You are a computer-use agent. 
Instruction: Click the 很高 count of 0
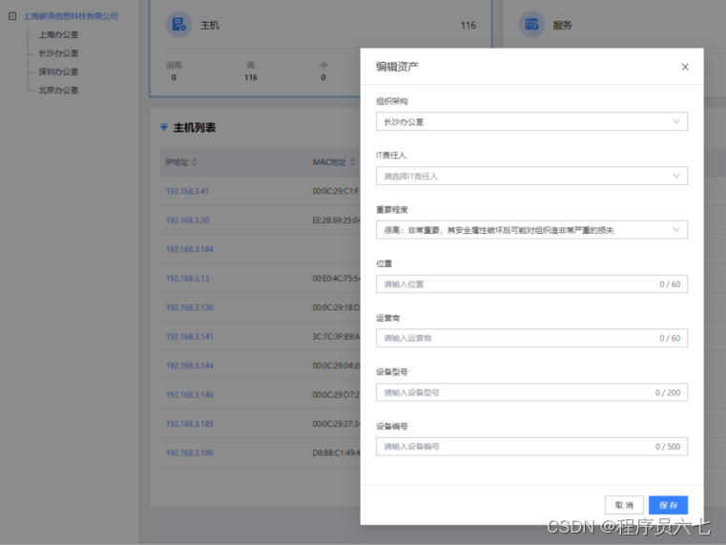[x=174, y=78]
